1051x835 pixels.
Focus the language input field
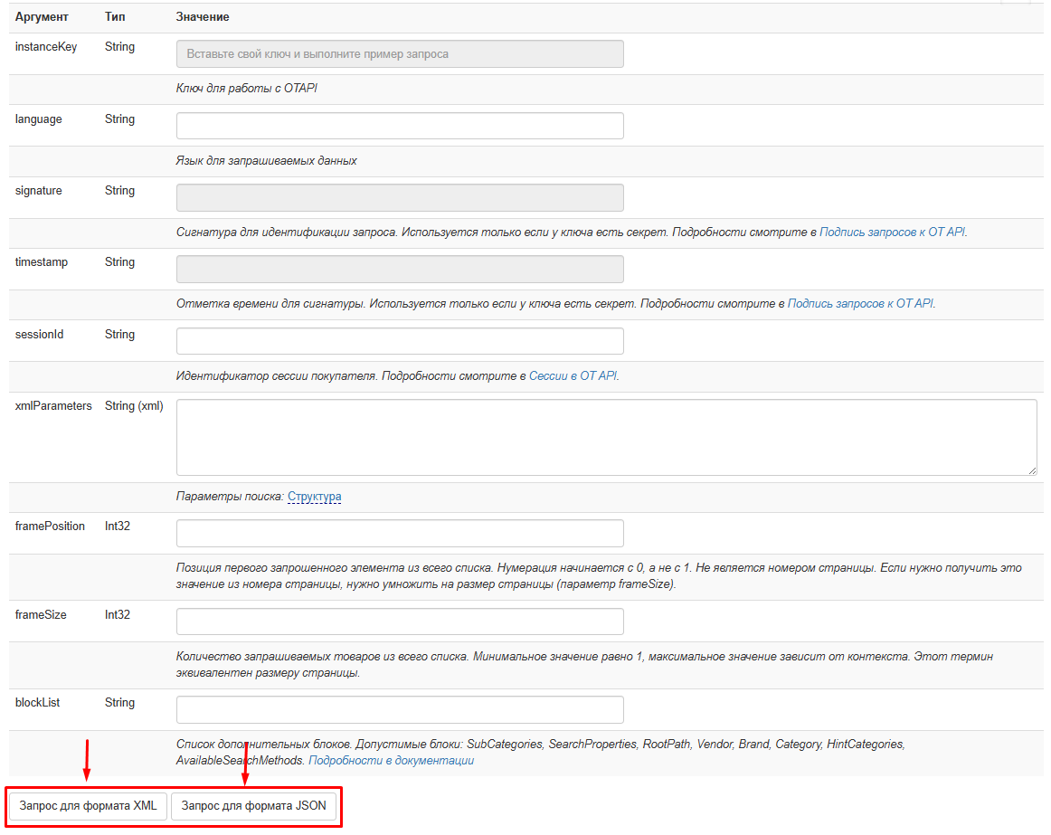coord(400,126)
